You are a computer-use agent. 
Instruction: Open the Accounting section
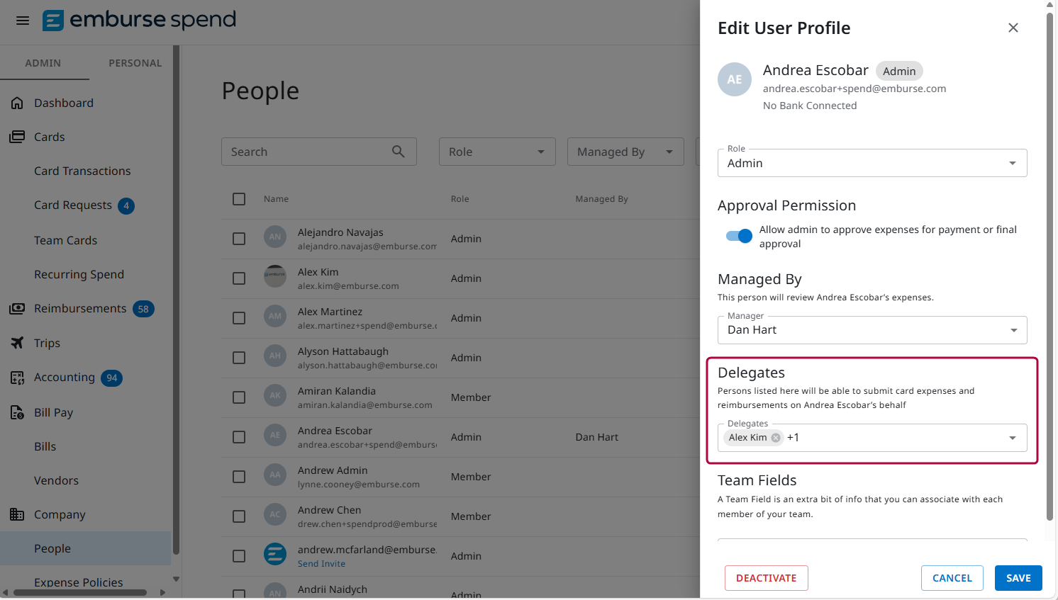point(17,378)
